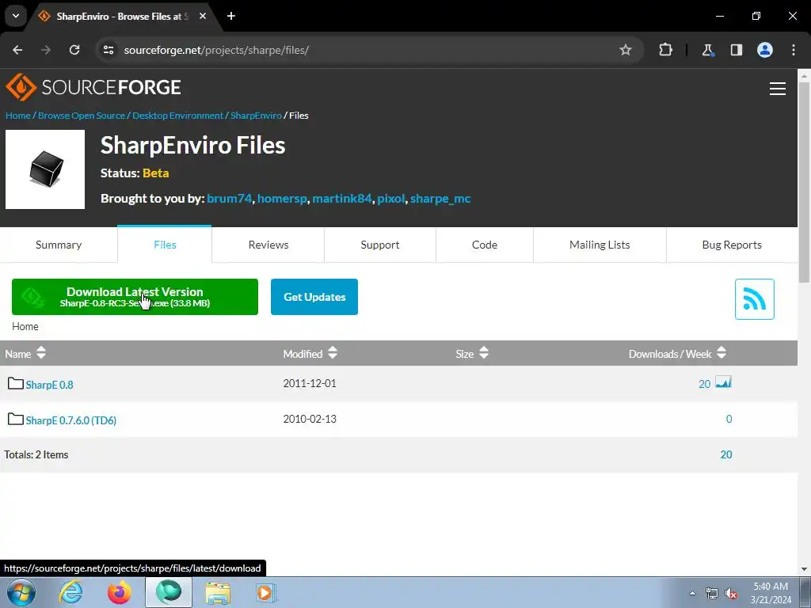811x608 pixels.
Task: Click network tray icon
Action: click(x=712, y=594)
